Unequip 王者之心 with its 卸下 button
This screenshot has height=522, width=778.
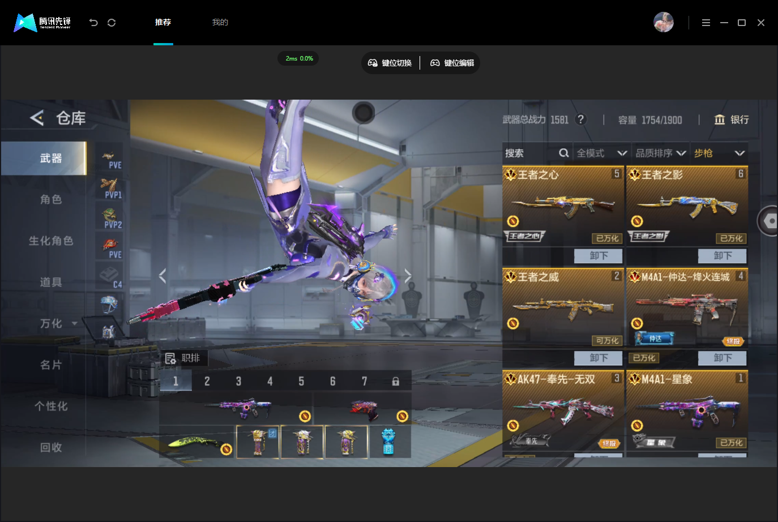tap(599, 256)
